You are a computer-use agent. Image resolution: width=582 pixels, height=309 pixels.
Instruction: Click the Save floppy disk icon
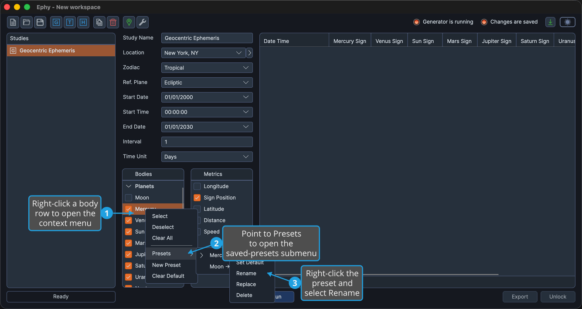pyautogui.click(x=40, y=22)
